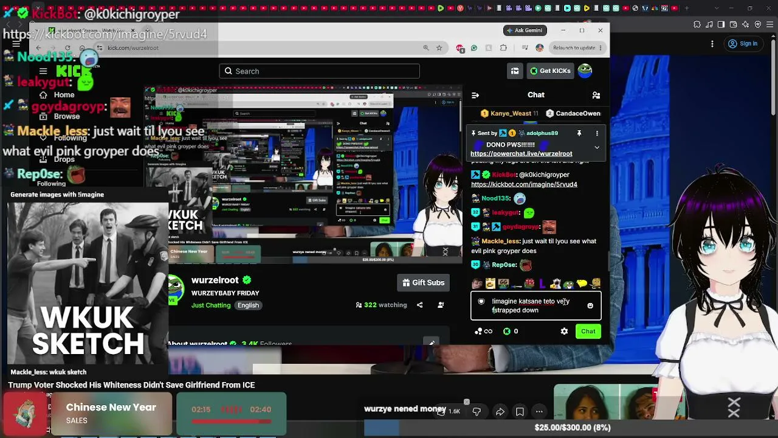Bookmark page with the star icon
The image size is (778, 438).
tap(439, 48)
